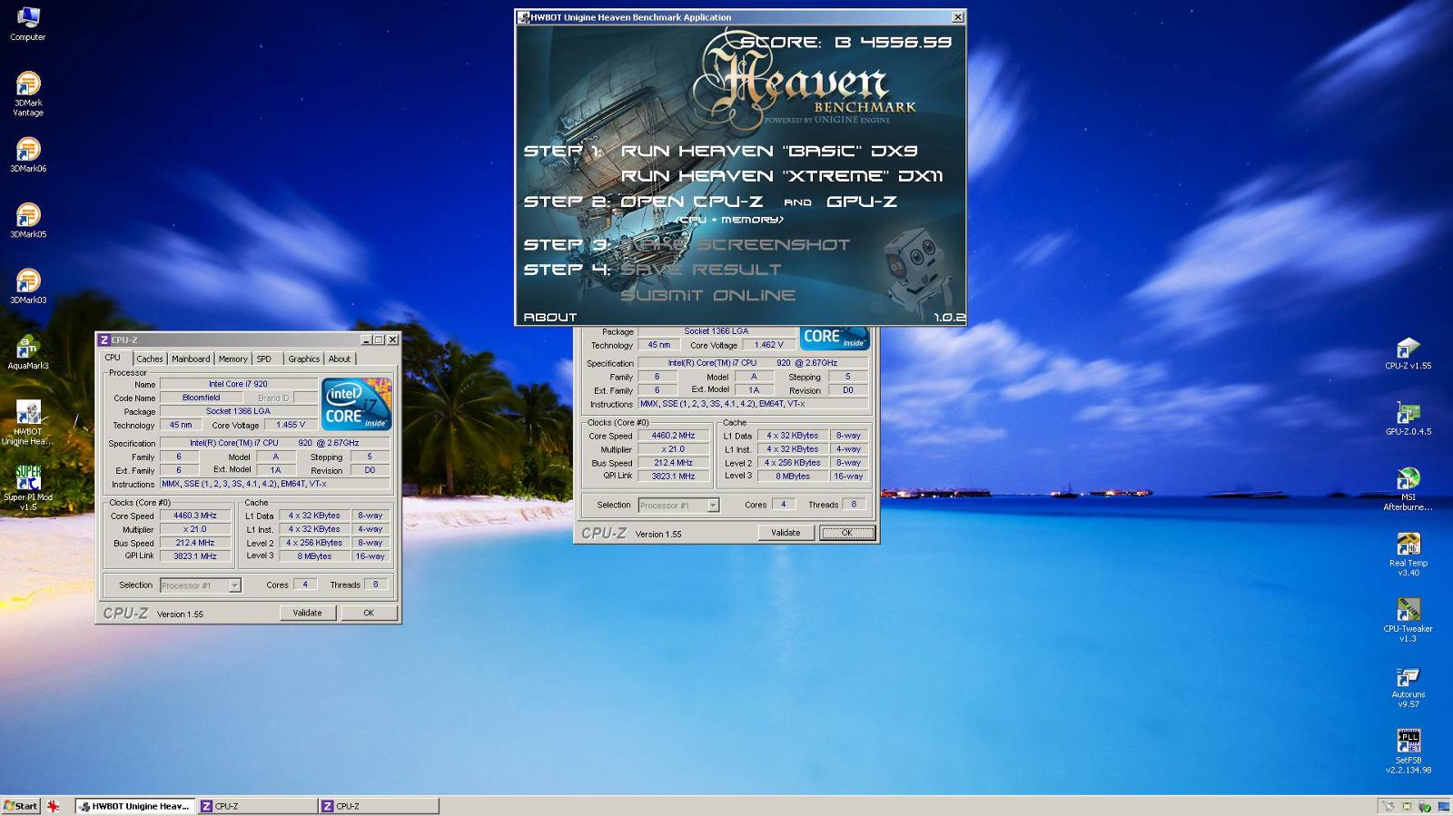Select the SPD tab
The image size is (1453, 816).
(x=264, y=359)
